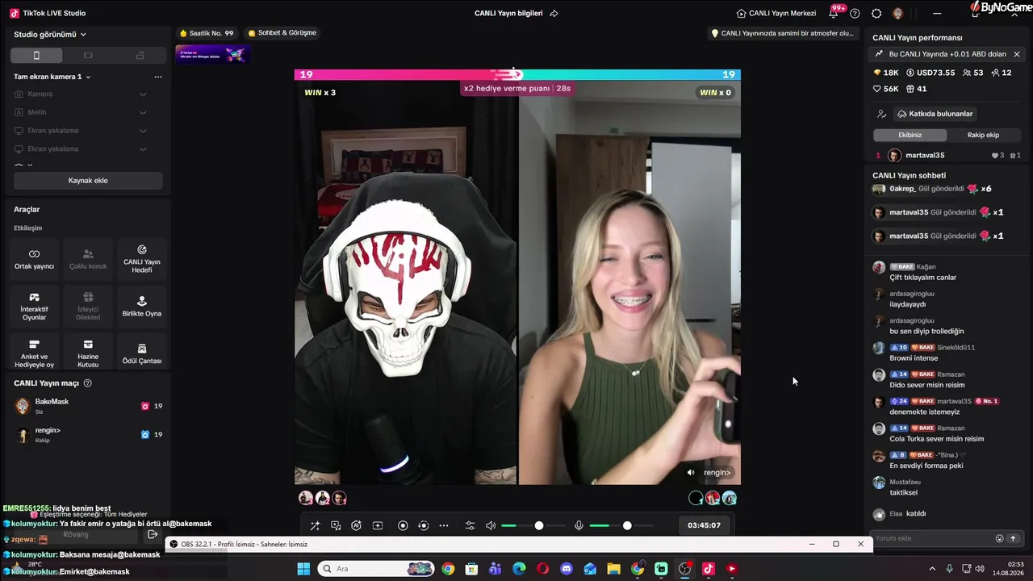The width and height of the screenshot is (1033, 581).
Task: Click the Ara taskbar search box
Action: pos(374,569)
